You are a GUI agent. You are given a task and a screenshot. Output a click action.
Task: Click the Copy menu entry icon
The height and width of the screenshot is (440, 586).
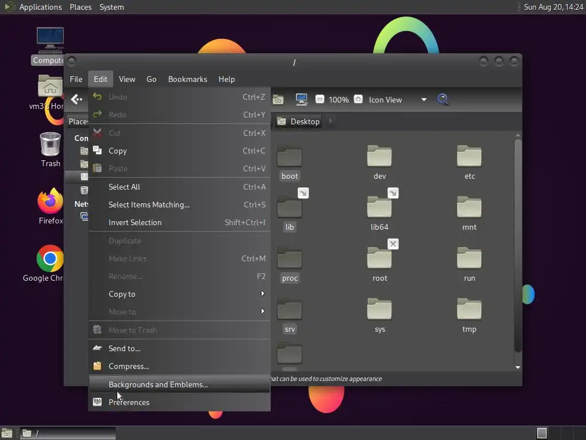pos(97,151)
